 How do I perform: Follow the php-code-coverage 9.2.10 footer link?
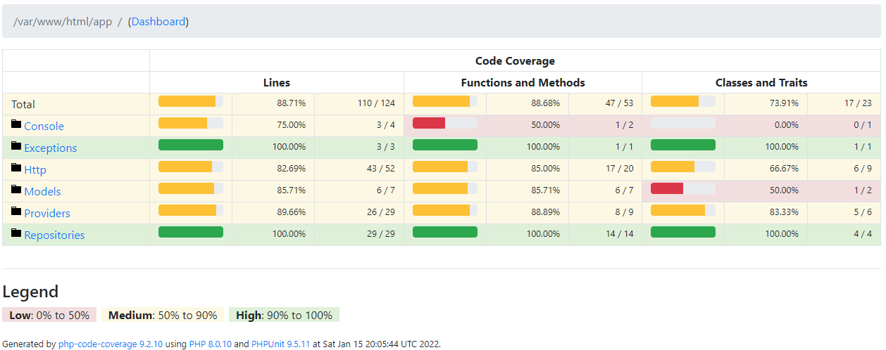tap(111, 344)
